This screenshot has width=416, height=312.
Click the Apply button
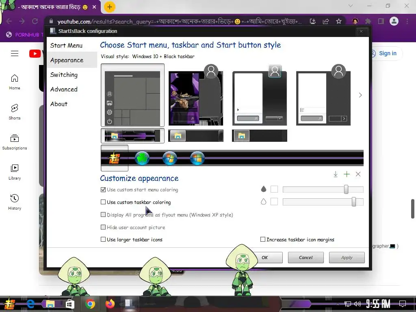point(347,258)
